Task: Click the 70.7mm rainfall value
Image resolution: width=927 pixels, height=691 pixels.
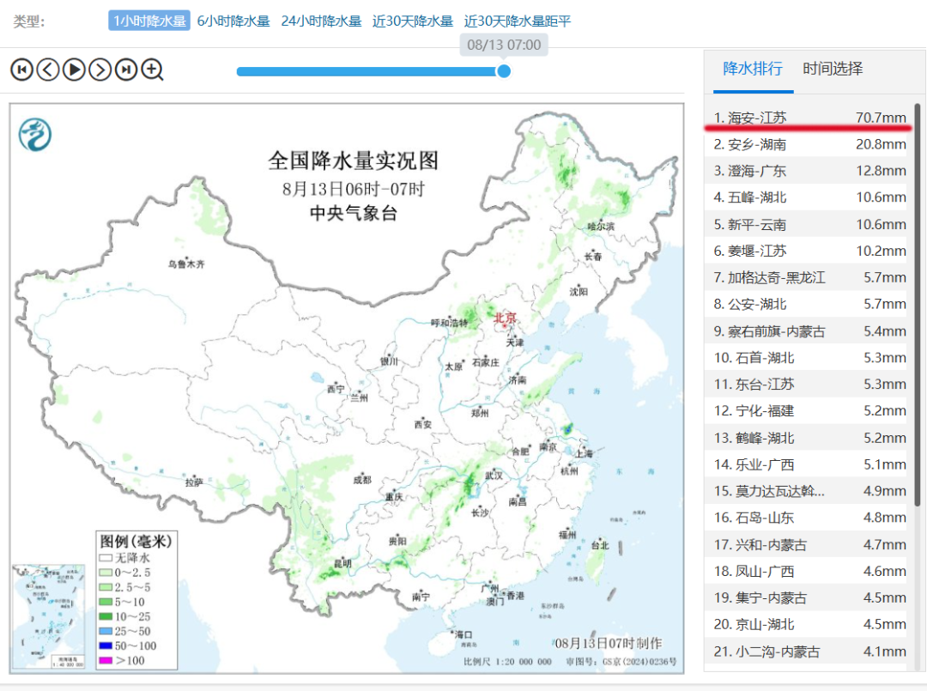Action: click(x=881, y=118)
